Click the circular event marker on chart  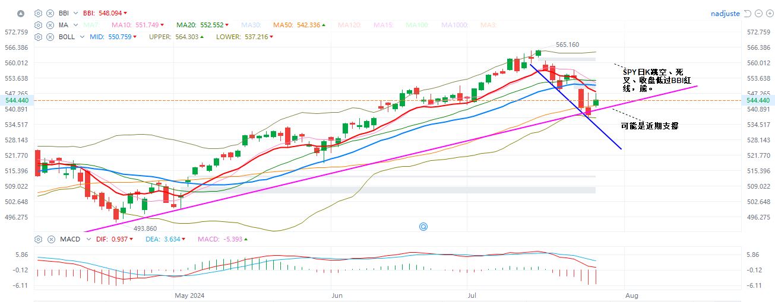pyautogui.click(x=423, y=226)
